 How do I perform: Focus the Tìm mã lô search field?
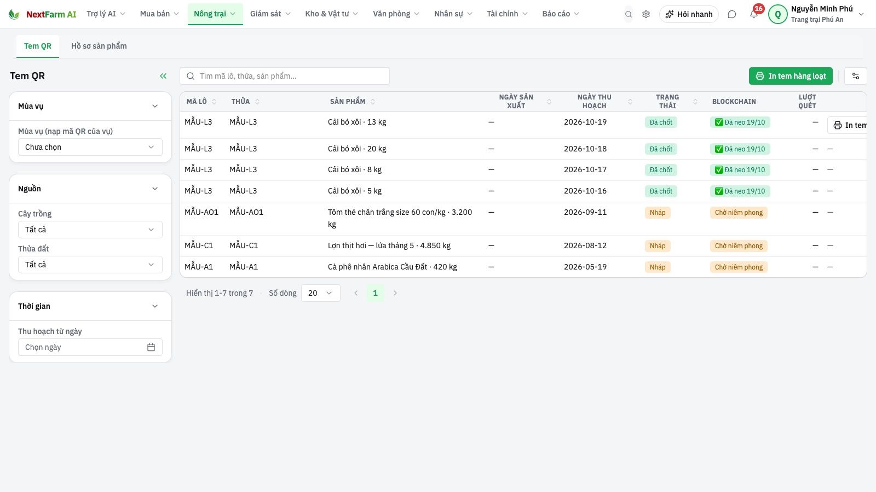tap(285, 76)
